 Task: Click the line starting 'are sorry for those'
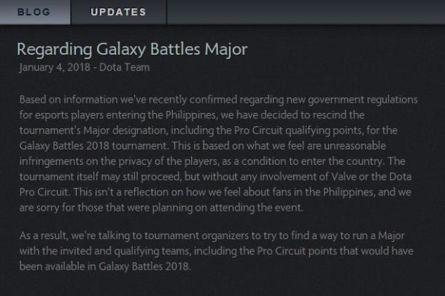point(161,208)
